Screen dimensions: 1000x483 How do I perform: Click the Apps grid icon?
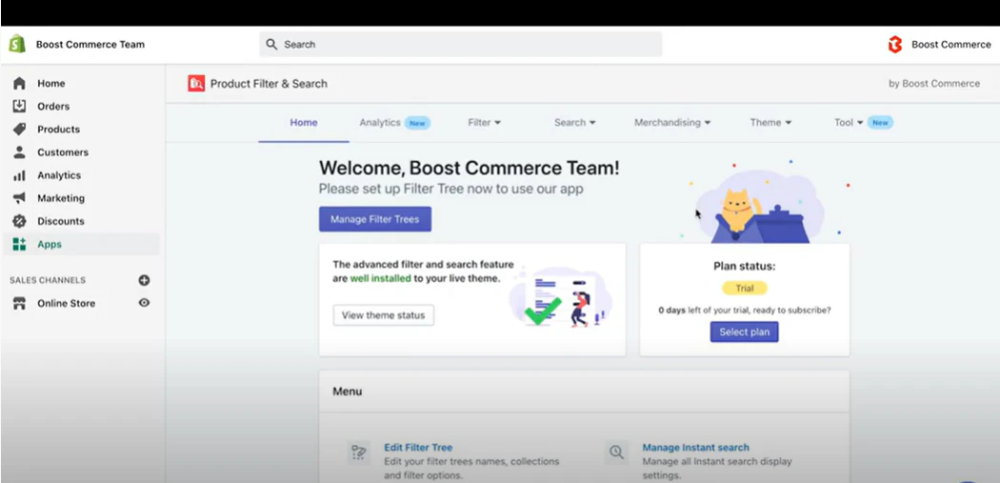19,244
